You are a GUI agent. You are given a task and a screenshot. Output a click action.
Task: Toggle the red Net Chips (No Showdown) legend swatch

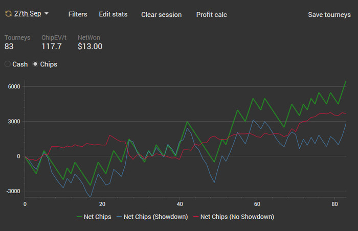click(x=196, y=217)
